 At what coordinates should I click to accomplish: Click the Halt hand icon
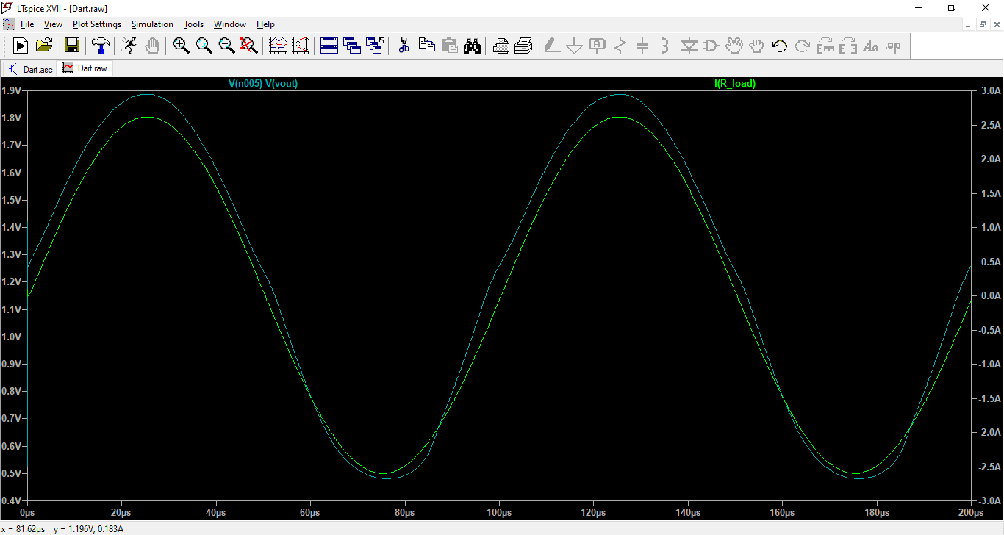(x=151, y=46)
